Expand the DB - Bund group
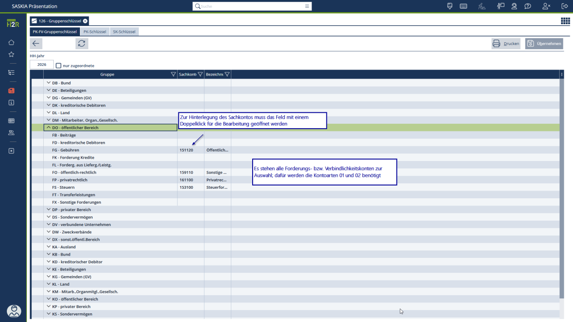The height and width of the screenshot is (322, 573). point(49,83)
